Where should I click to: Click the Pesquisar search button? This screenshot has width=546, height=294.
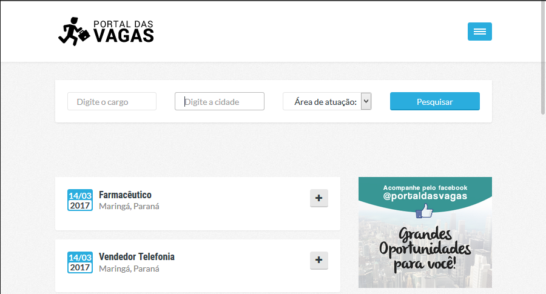[x=434, y=101]
